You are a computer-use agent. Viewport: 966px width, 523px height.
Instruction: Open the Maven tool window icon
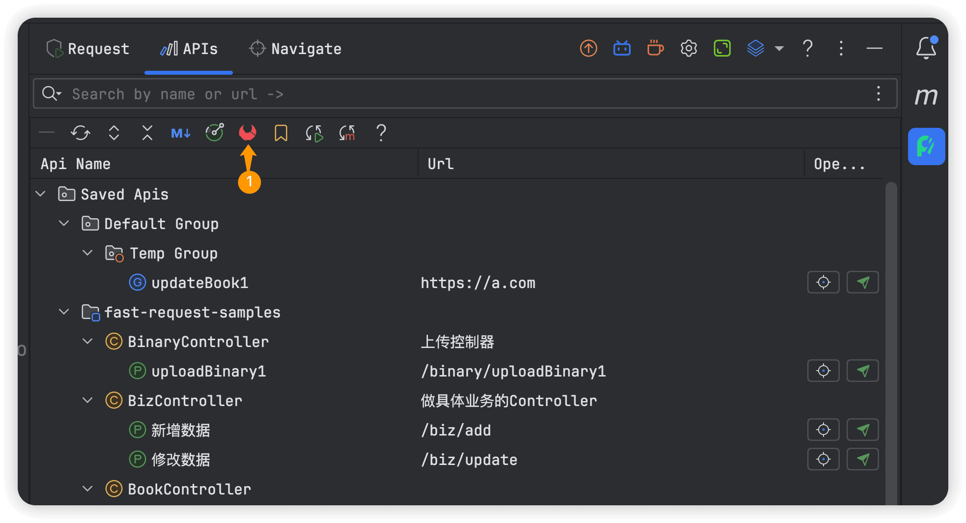coord(926,96)
